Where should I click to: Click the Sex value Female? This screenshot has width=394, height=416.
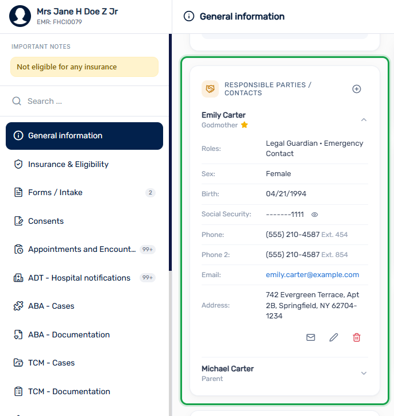pyautogui.click(x=278, y=174)
